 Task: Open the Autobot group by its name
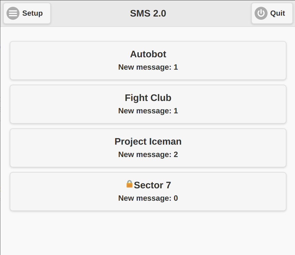click(148, 54)
